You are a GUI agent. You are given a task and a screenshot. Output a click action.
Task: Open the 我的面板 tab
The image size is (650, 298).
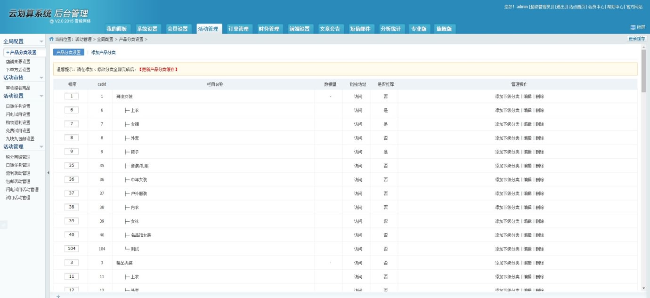[x=116, y=29]
